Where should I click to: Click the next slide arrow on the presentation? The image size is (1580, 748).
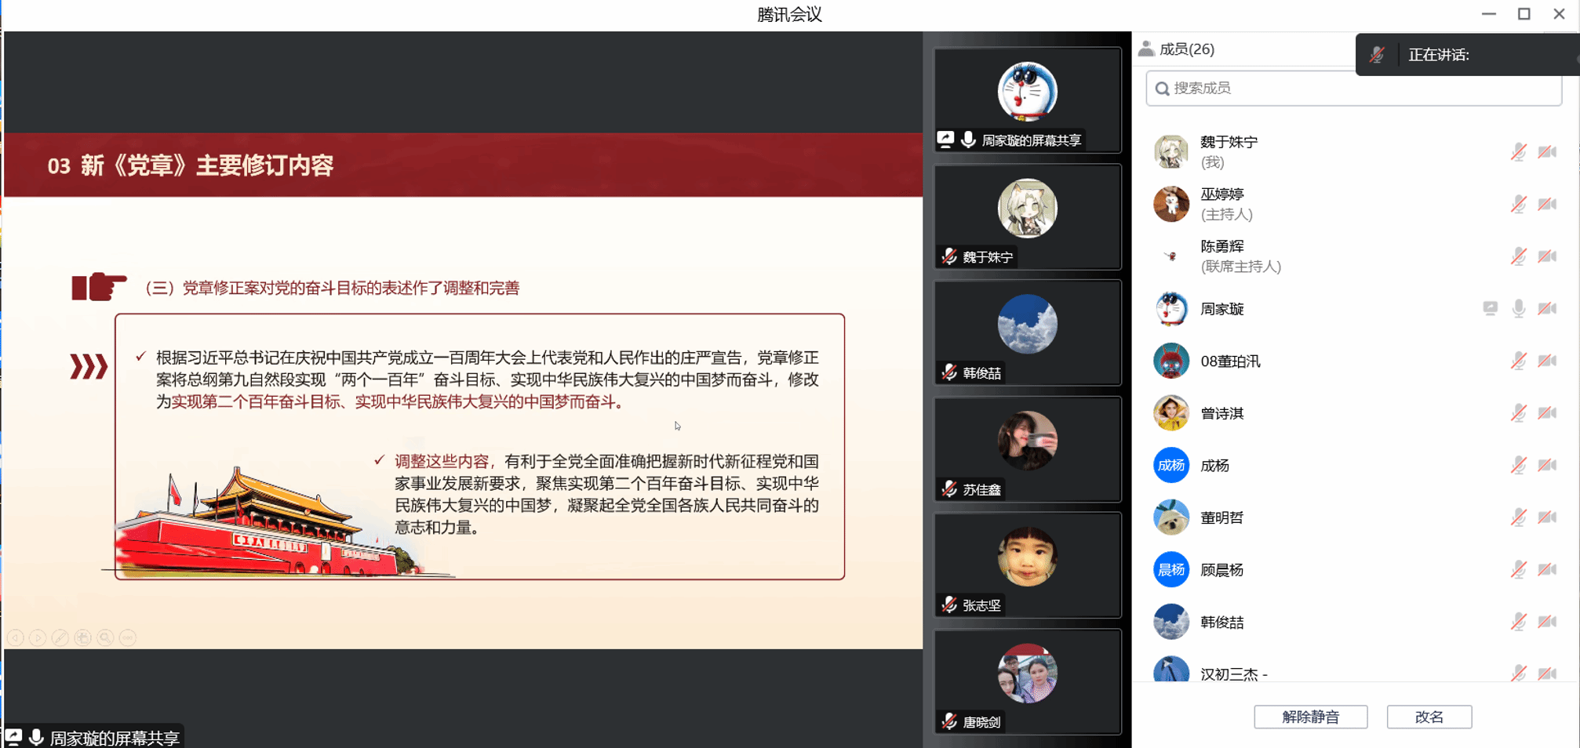click(x=38, y=638)
